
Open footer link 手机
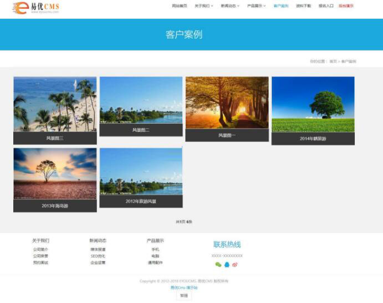coord(155,249)
